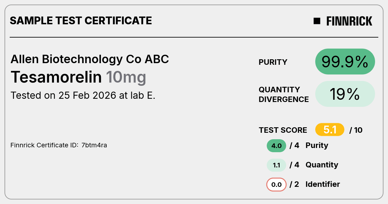This screenshot has height=204, width=388.
Task: Click the Tesamorelin product name
Action: [x=56, y=77]
